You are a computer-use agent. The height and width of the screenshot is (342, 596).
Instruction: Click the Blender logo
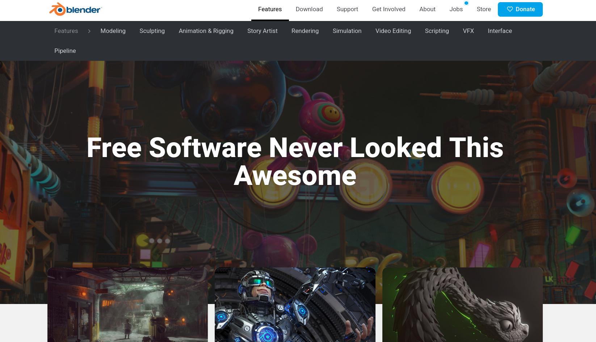76,9
